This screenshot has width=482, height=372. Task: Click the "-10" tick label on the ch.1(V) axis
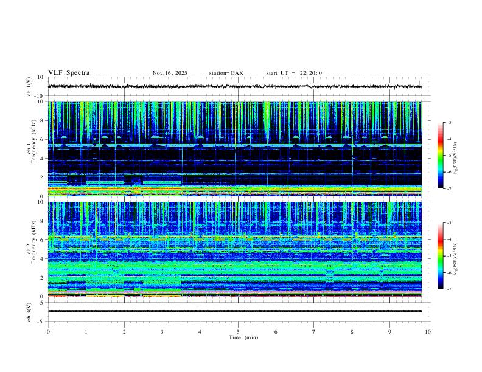40,96
